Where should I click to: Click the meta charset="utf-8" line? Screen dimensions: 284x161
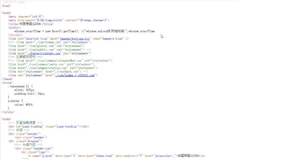click(26, 17)
